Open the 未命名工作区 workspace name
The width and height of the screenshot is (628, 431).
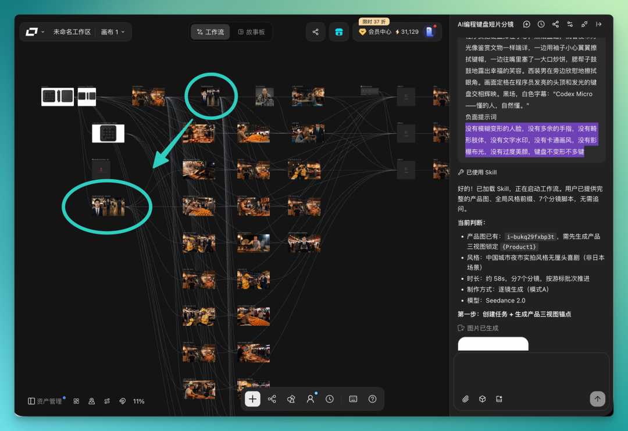72,31
